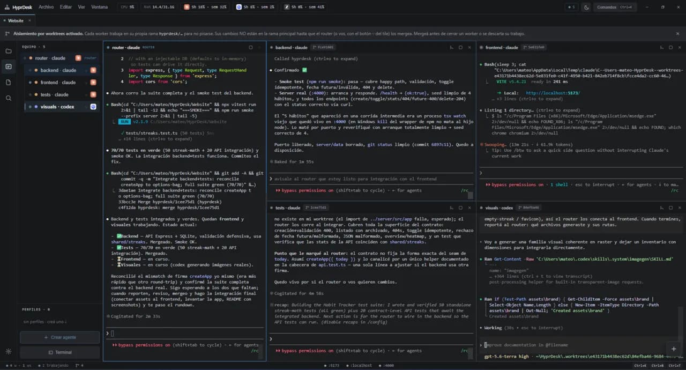Open the file icon in left sidebar
Image resolution: width=686 pixels, height=370 pixels.
(8, 82)
